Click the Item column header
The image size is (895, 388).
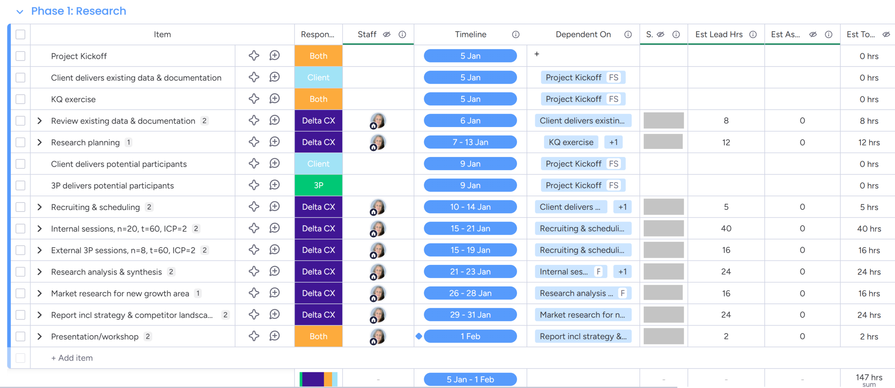click(x=162, y=34)
